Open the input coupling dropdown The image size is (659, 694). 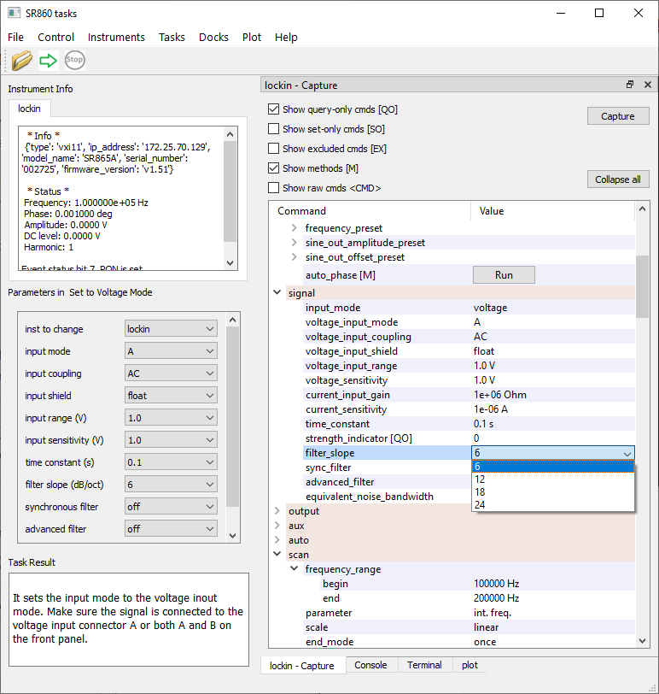[171, 373]
